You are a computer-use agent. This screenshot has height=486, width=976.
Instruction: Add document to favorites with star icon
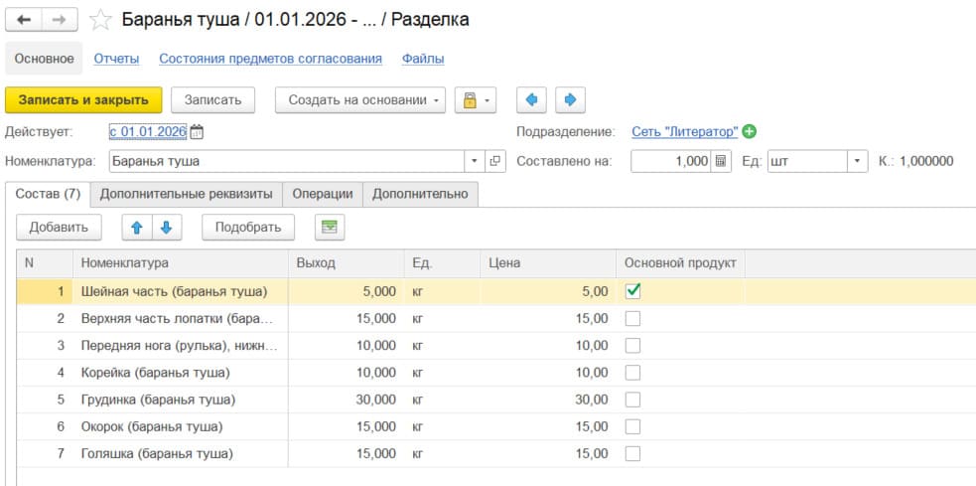(99, 20)
